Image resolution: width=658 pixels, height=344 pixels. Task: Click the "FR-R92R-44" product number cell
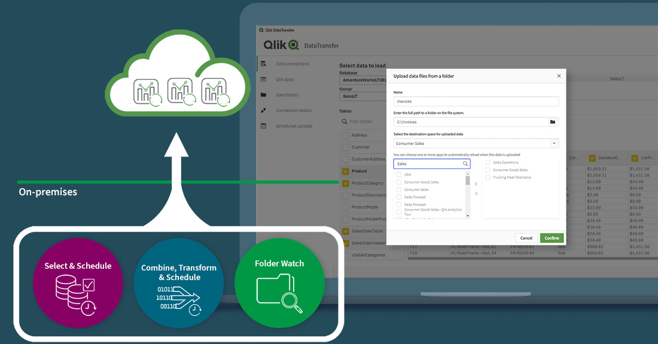point(522,253)
